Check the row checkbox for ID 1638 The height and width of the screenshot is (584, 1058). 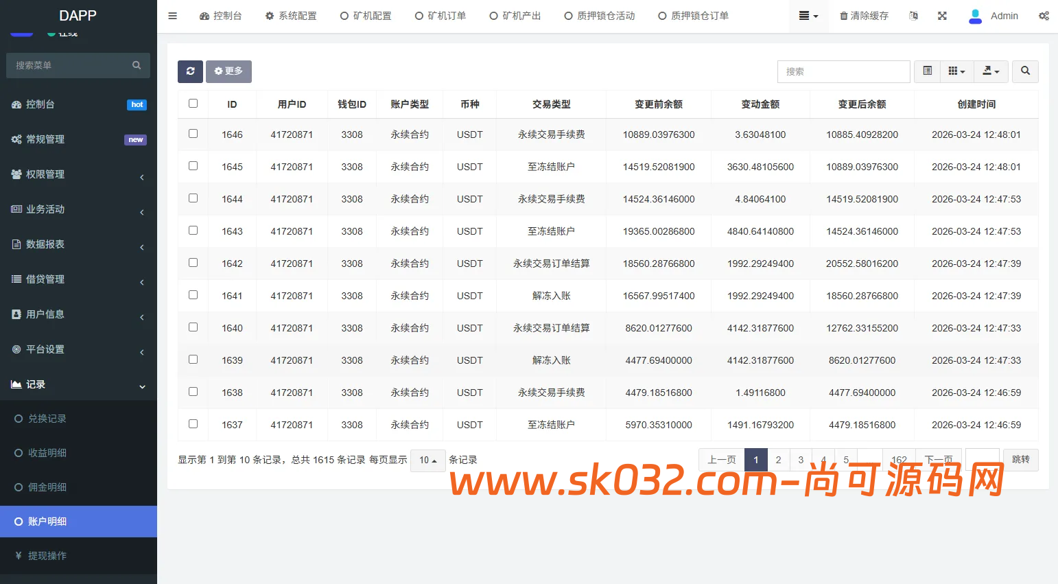(x=193, y=392)
